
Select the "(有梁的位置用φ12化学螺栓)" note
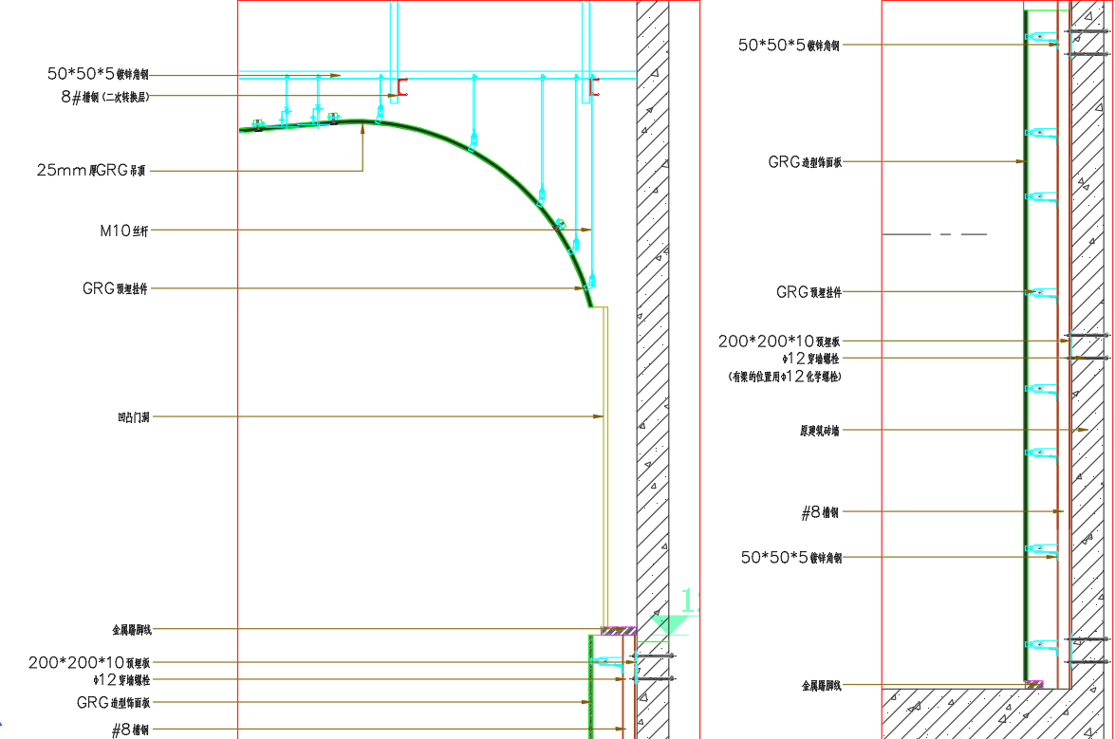coord(784,377)
